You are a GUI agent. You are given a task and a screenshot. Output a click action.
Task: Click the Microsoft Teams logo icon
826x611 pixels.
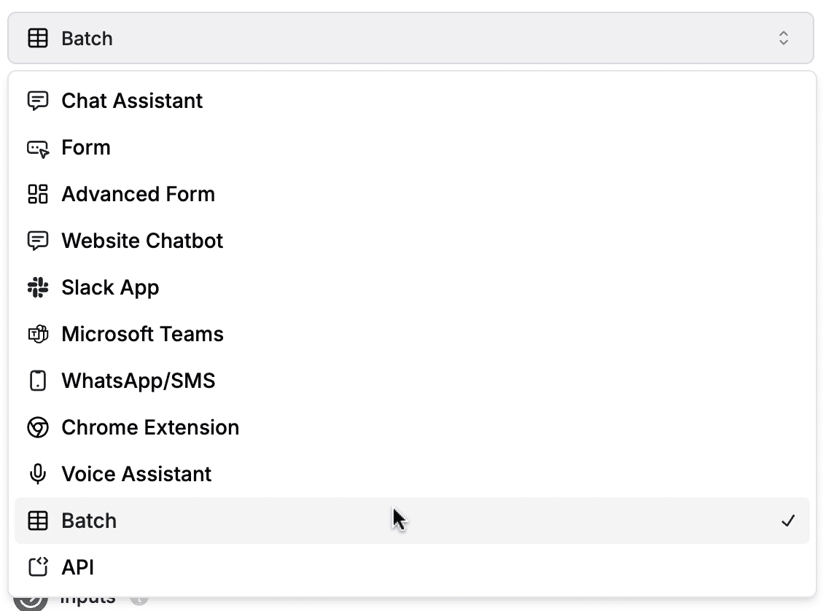pos(38,334)
